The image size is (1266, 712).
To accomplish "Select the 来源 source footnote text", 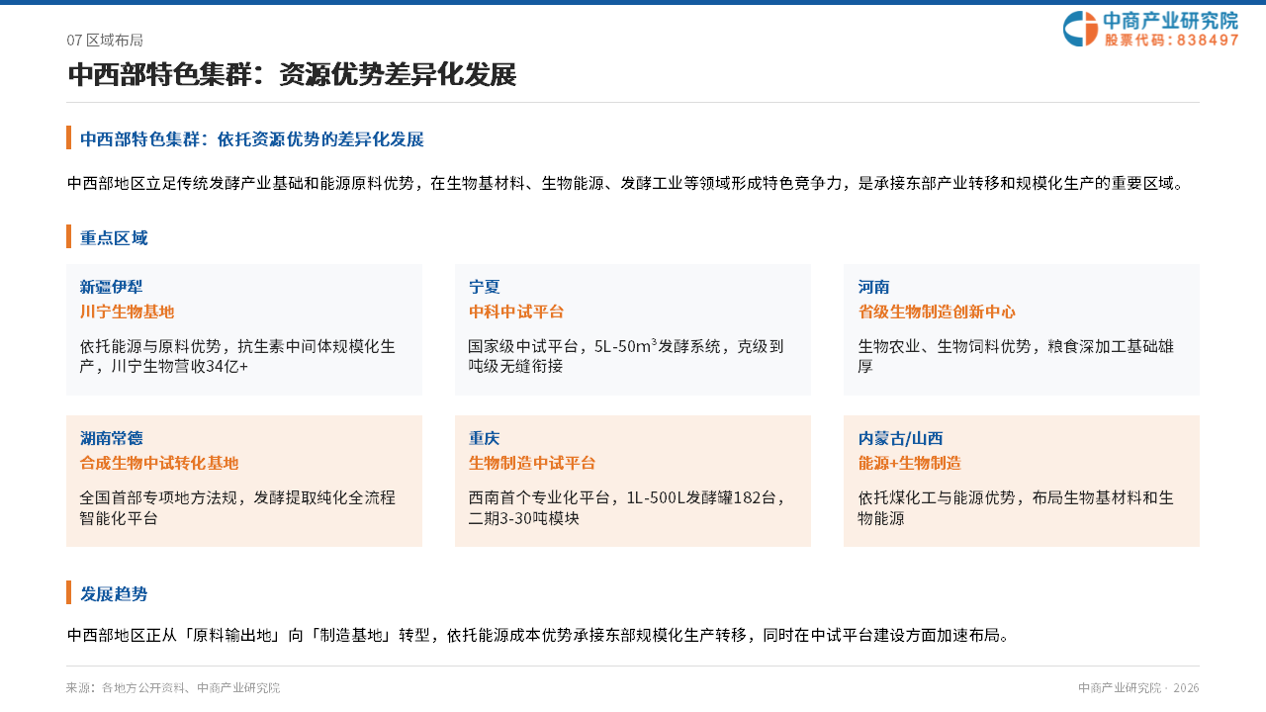I will (173, 688).
